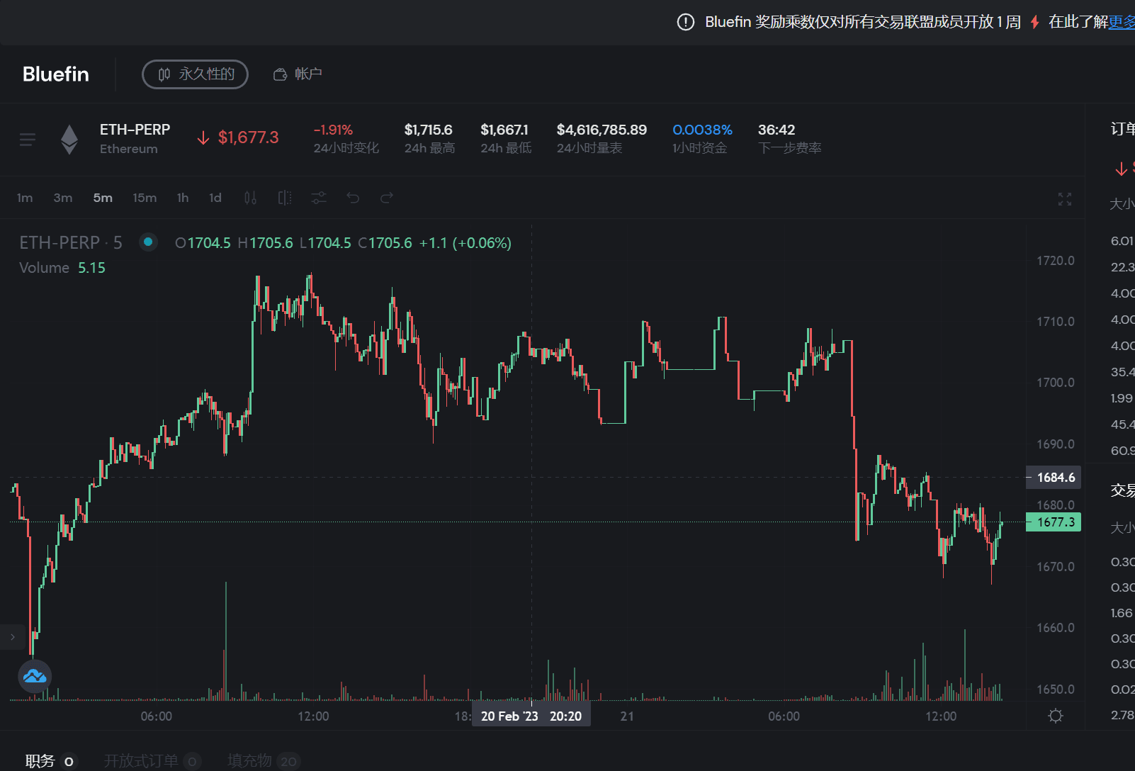The height and width of the screenshot is (771, 1135).
Task: Toggle the live status dot beside ETH-PERP · 5
Action: [x=148, y=242]
